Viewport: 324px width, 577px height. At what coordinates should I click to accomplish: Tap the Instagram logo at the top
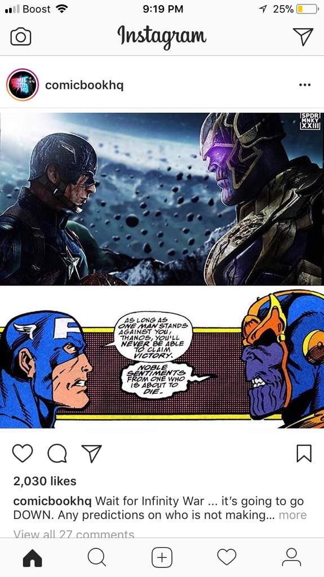click(162, 37)
